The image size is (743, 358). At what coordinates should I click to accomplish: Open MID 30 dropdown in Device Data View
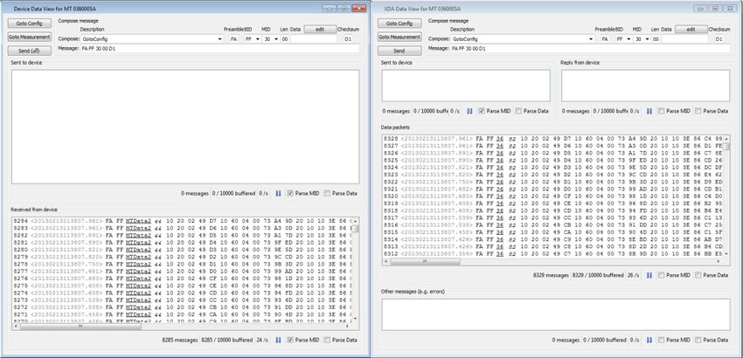pos(275,39)
